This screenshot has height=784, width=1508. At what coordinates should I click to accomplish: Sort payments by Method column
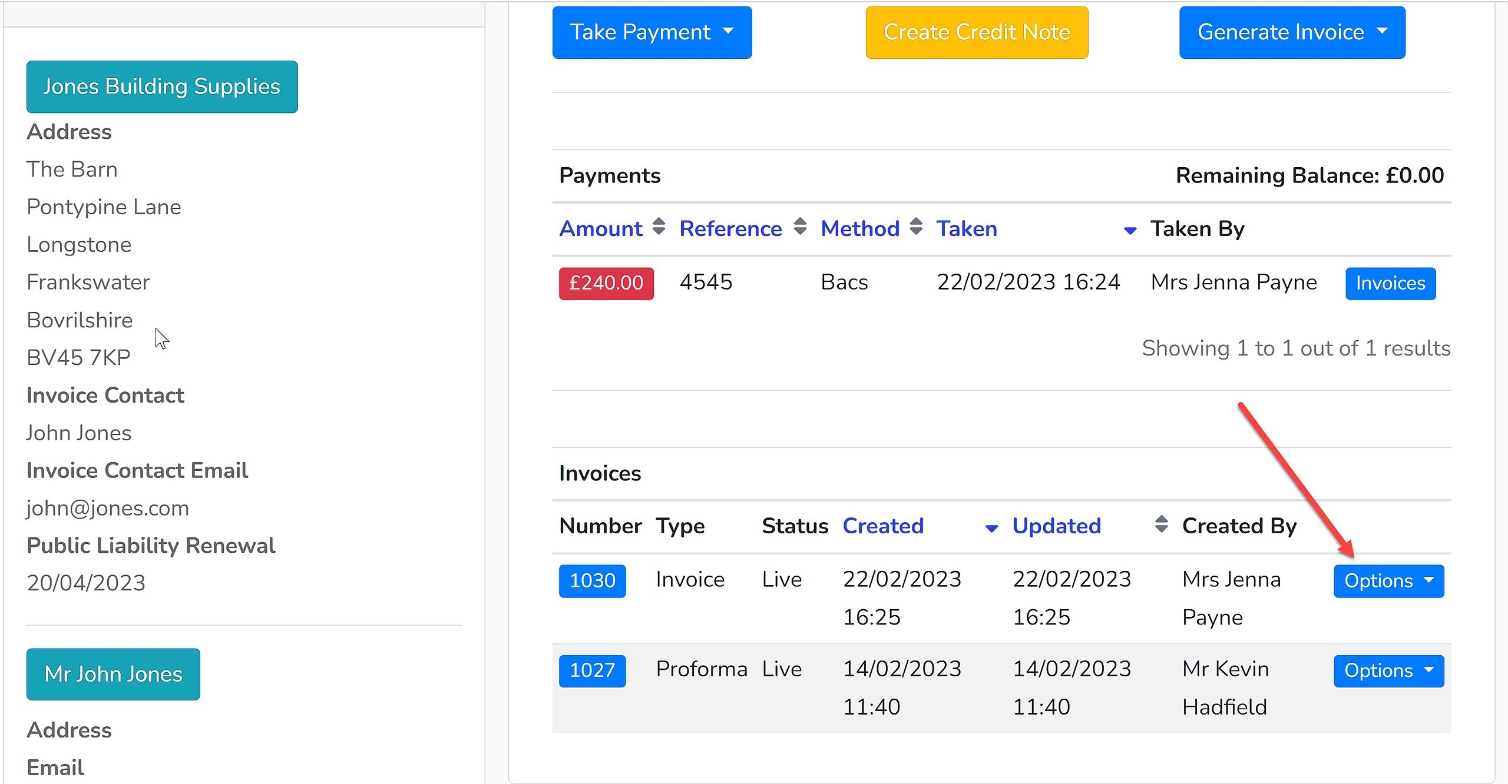860,228
